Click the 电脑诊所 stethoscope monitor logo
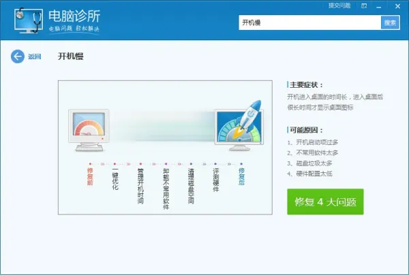Image resolution: width=409 pixels, height=275 pixels. [x=29, y=20]
